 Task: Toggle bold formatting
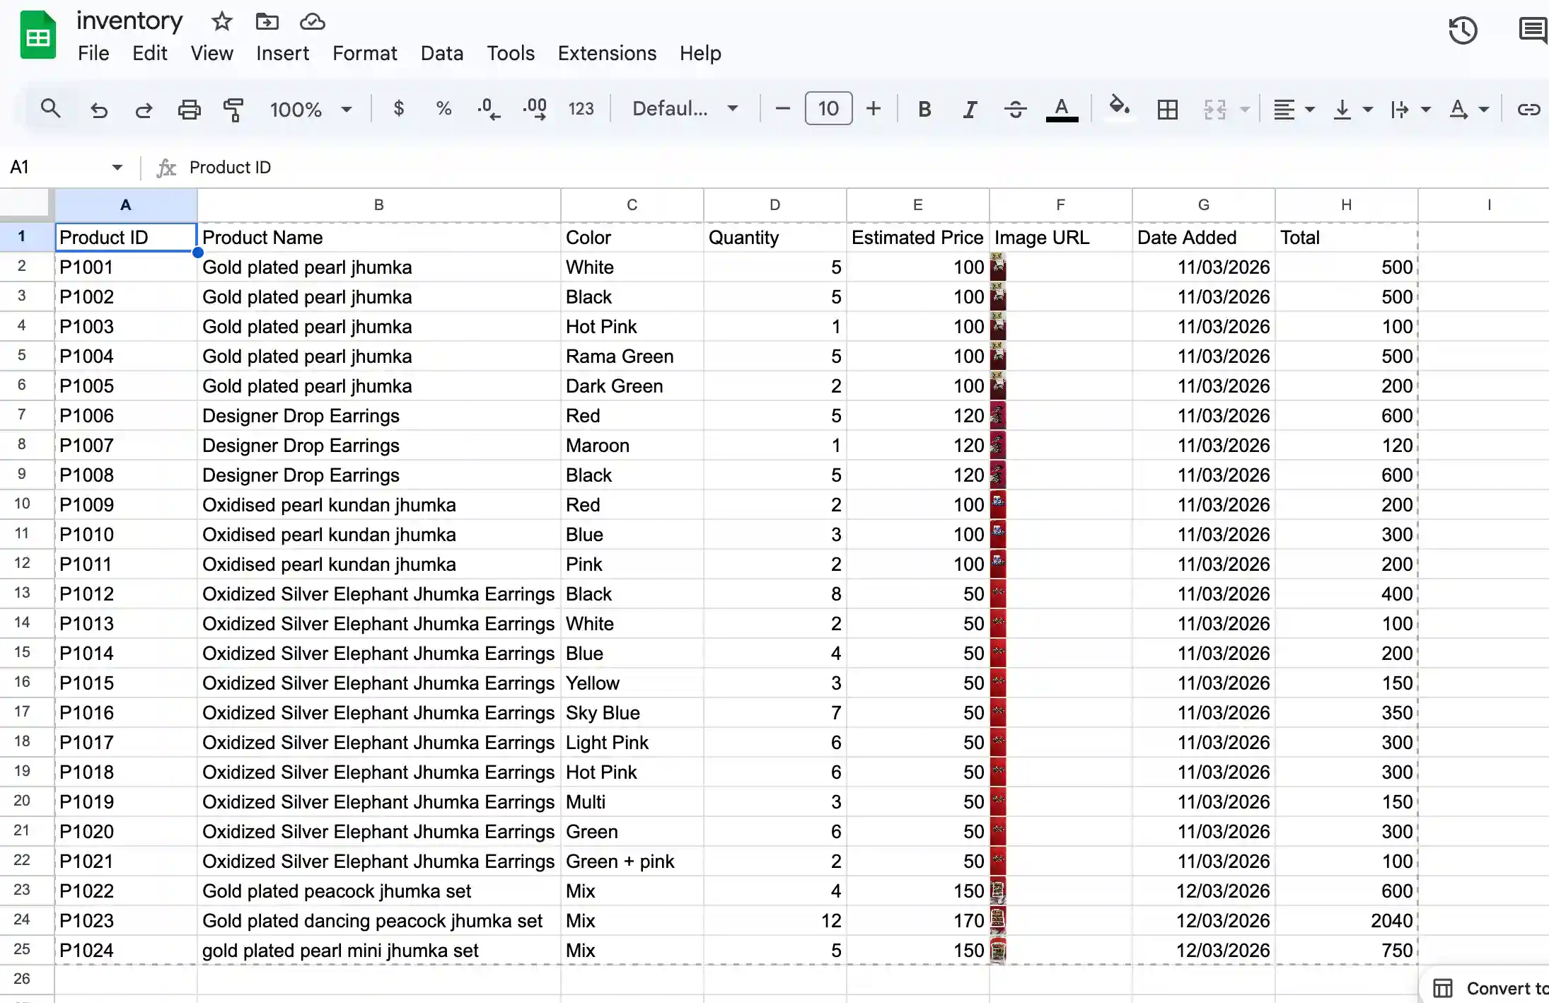[924, 109]
